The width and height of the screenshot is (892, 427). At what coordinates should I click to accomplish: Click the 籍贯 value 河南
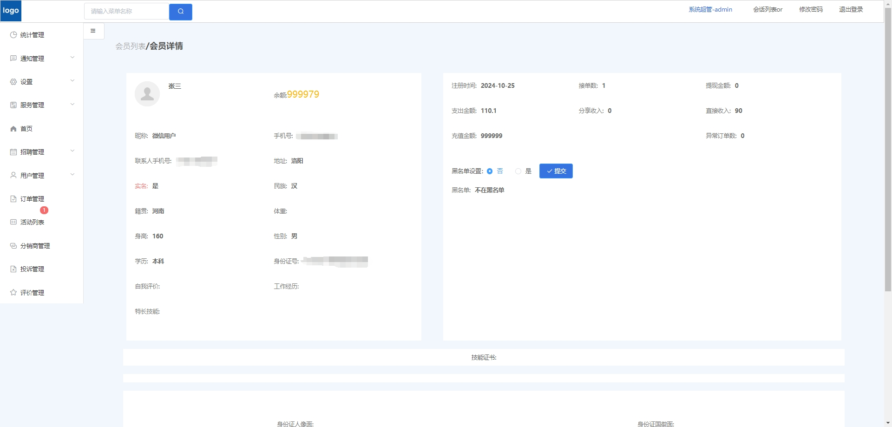[158, 211]
